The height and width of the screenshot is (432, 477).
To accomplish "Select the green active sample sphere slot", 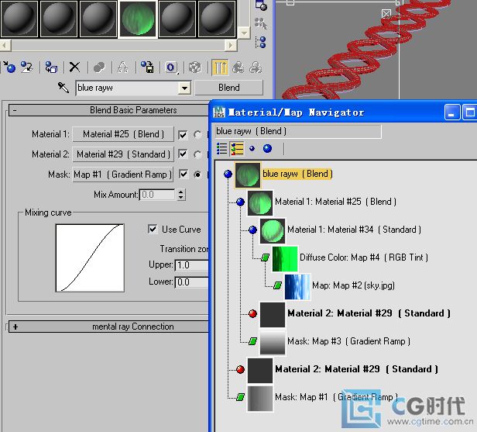I will (x=138, y=19).
